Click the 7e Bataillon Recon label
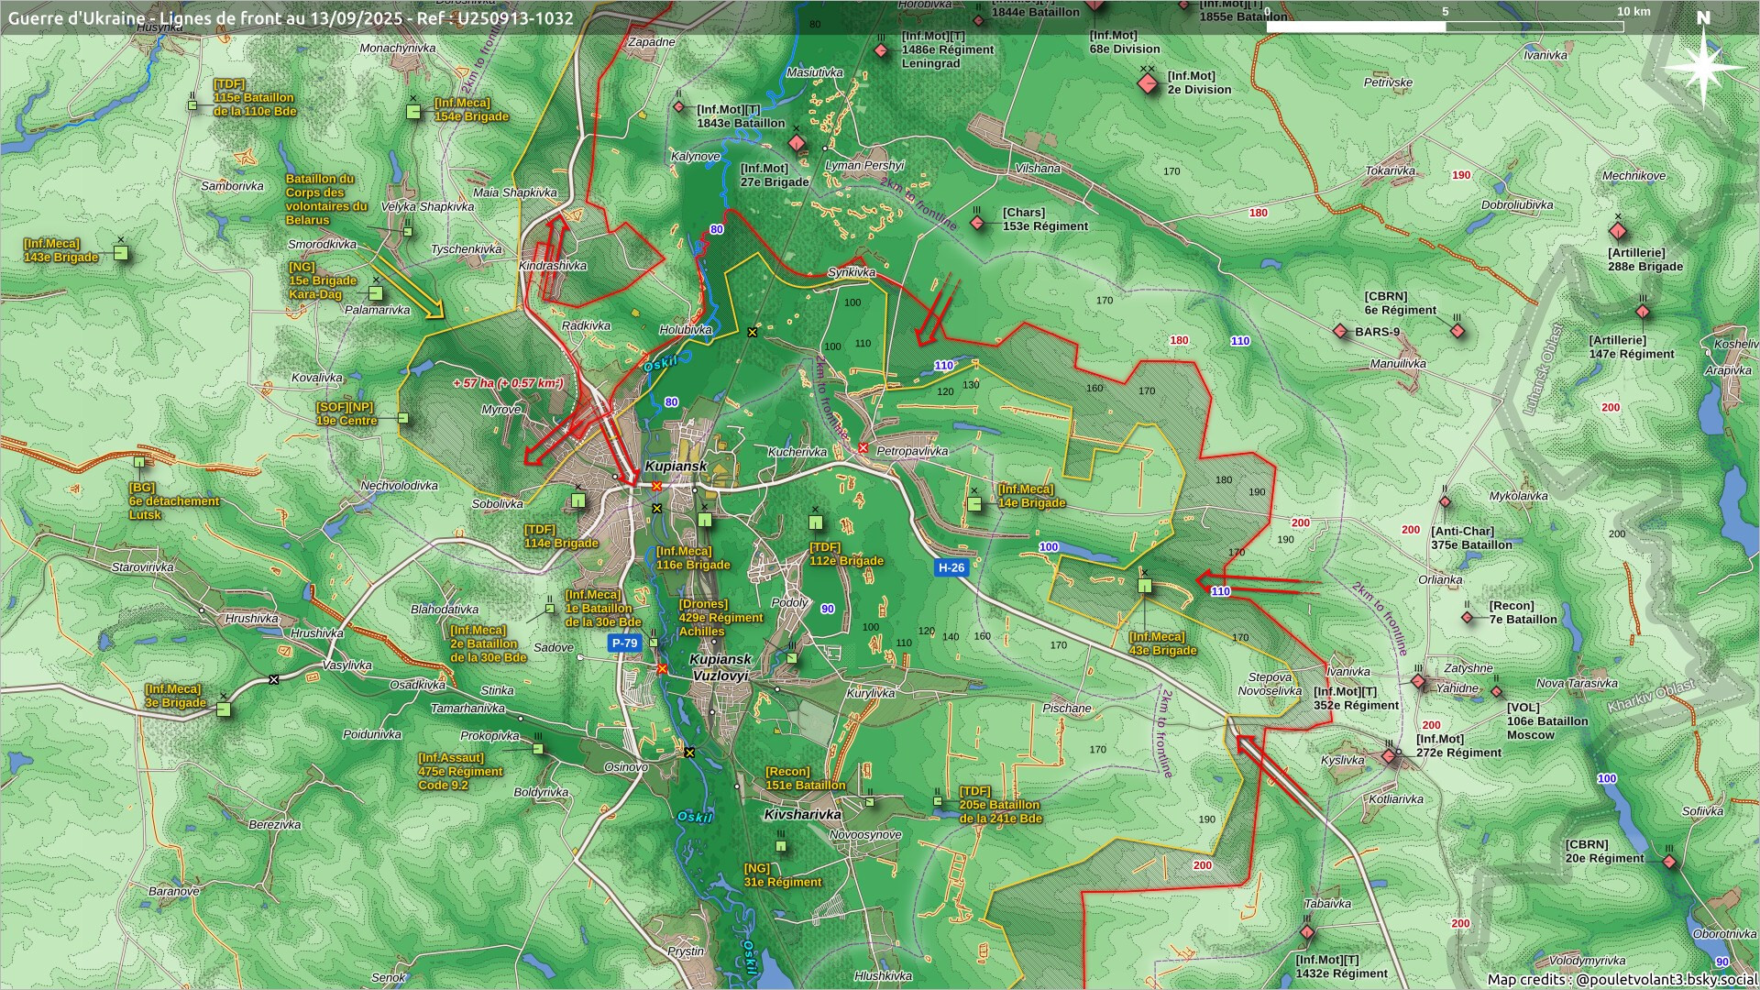Screen dimensions: 1760x990 pyautogui.click(x=1523, y=612)
